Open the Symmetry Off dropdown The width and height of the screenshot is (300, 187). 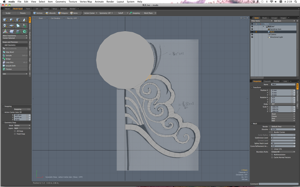[106, 13]
